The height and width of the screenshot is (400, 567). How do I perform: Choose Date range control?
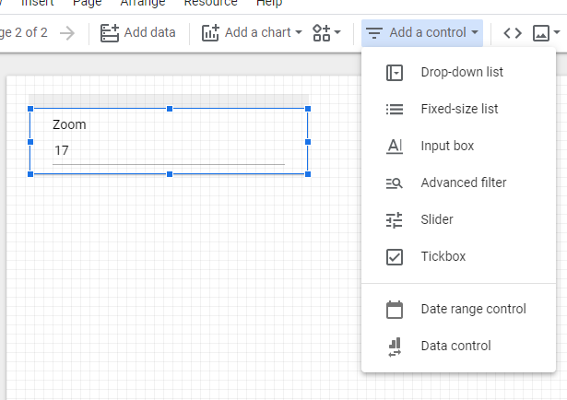[472, 309]
